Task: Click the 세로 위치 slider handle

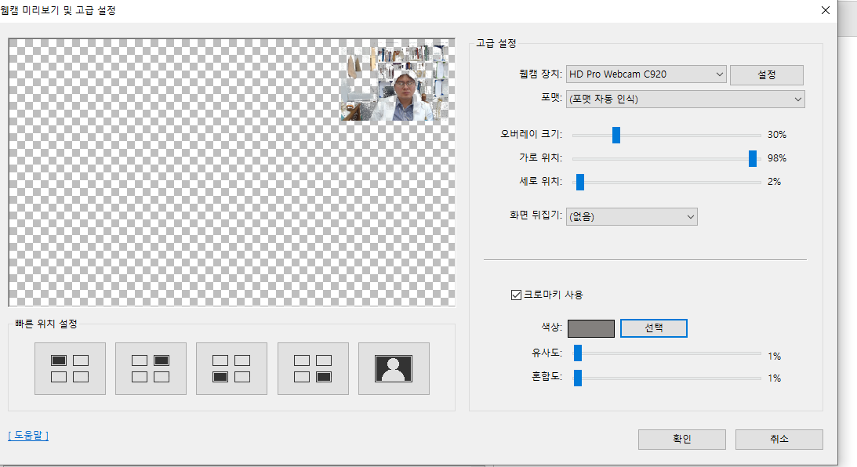Action: click(x=580, y=182)
